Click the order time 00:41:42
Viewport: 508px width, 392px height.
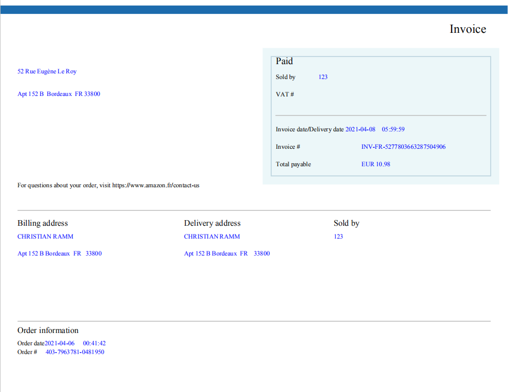point(94,343)
